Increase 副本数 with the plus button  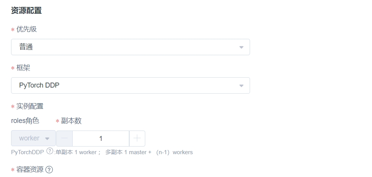click(x=137, y=139)
